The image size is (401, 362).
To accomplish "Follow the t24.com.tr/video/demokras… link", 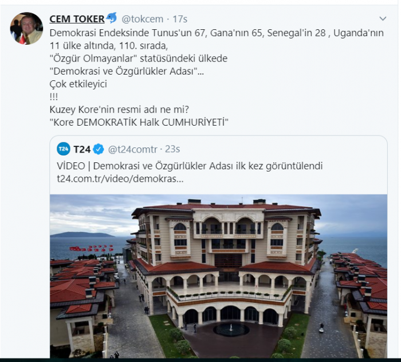I will [120, 178].
